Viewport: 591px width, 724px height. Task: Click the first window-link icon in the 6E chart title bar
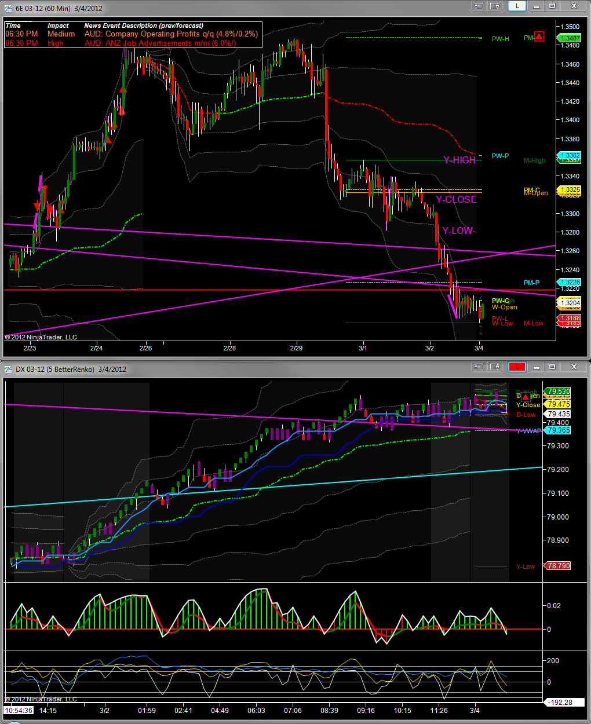(x=479, y=6)
